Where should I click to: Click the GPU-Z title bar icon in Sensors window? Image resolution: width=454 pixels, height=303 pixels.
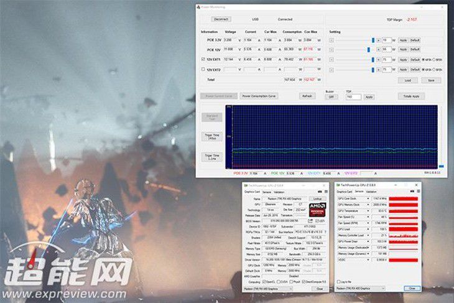(338, 185)
